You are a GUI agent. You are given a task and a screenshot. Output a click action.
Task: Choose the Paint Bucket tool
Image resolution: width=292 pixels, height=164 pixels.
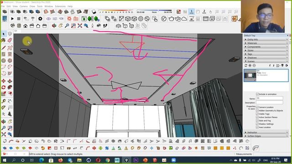point(4,41)
